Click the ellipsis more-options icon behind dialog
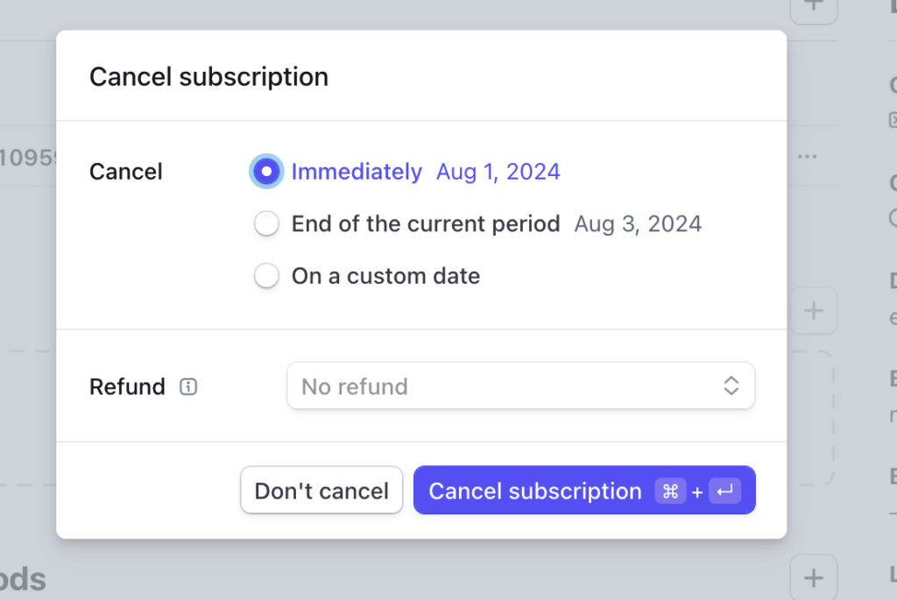 (808, 157)
